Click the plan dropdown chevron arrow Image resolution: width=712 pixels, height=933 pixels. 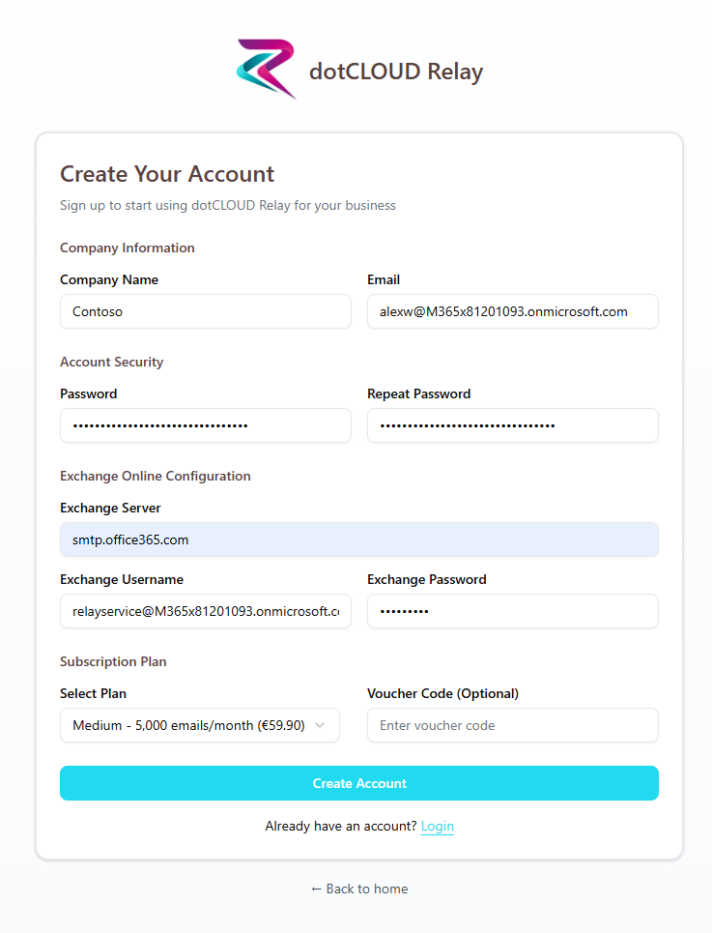[321, 725]
